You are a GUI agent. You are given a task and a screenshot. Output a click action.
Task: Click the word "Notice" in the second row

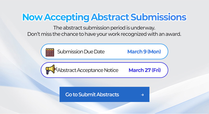coord(111,70)
